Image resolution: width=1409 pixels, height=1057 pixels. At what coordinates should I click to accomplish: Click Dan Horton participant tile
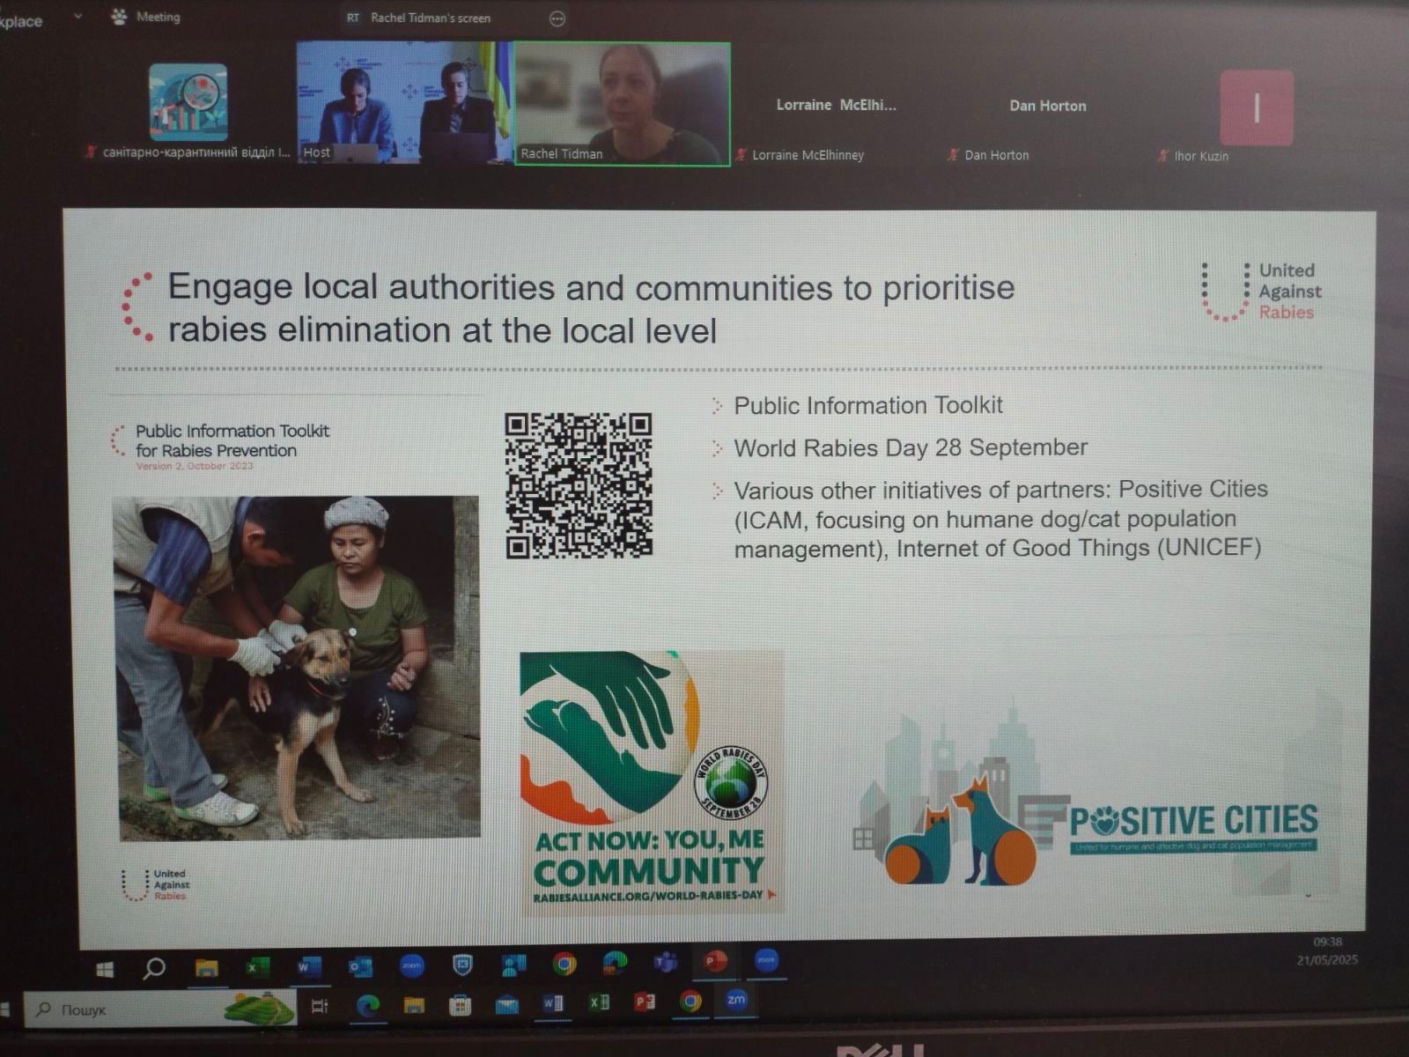coord(1047,107)
